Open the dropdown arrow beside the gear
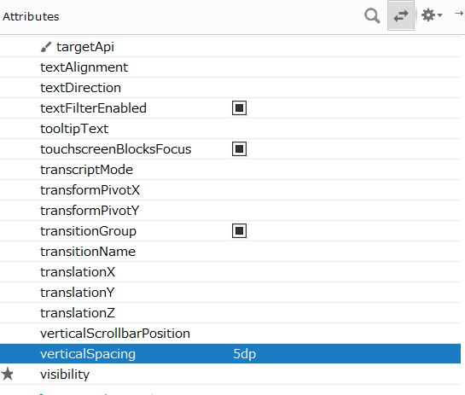The image size is (465, 395). pyautogui.click(x=439, y=15)
